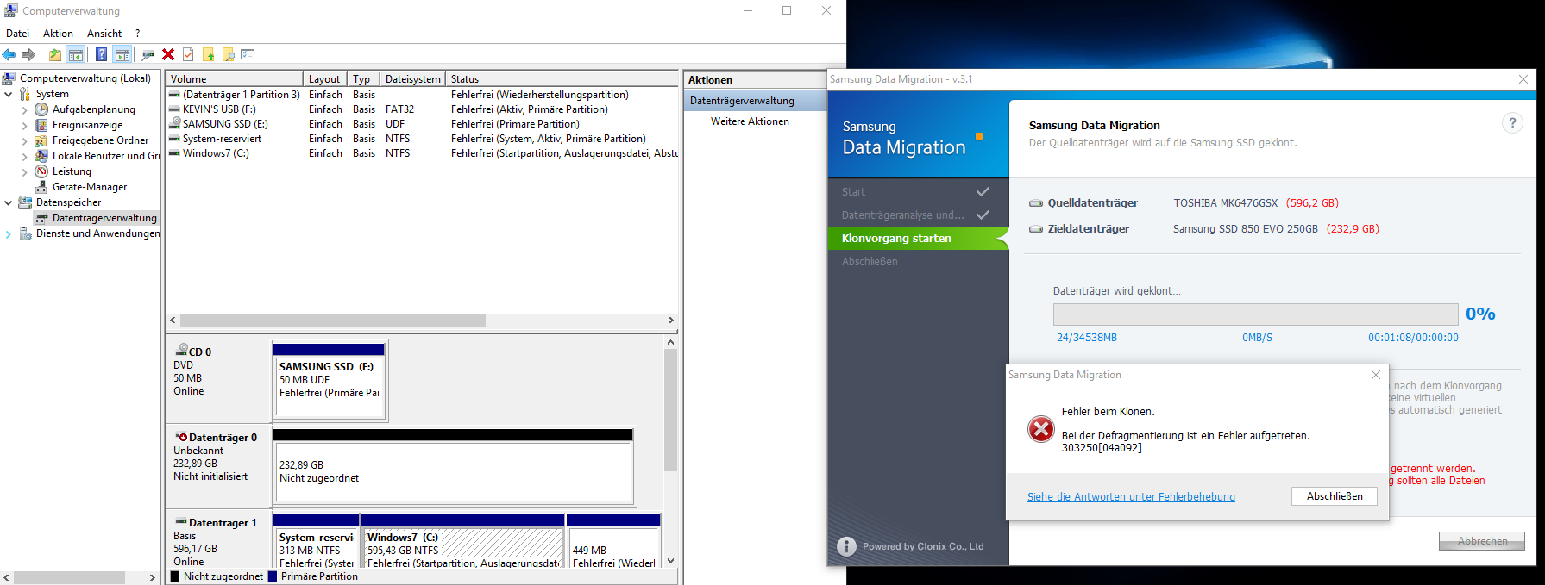1545x585 pixels.
Task: Click the disk view vertical scrollbar thumb
Action: 670,411
